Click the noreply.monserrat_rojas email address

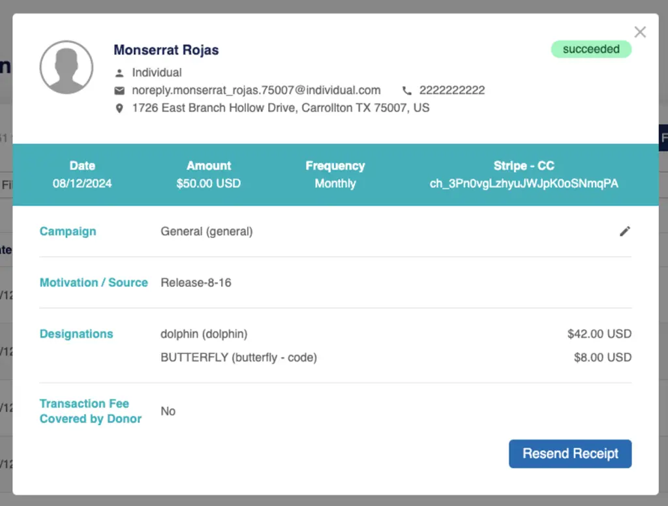[x=256, y=91]
